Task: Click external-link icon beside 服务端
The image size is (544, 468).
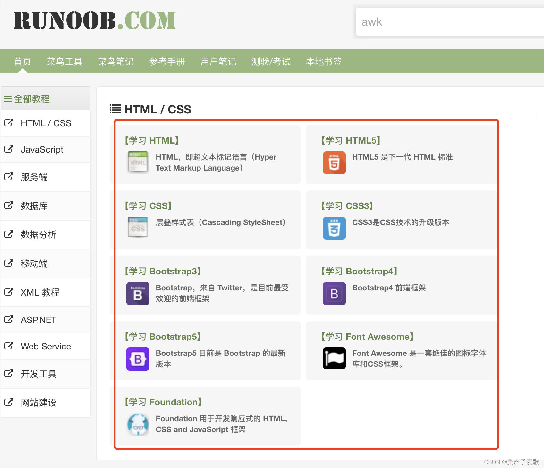Action: tap(9, 176)
